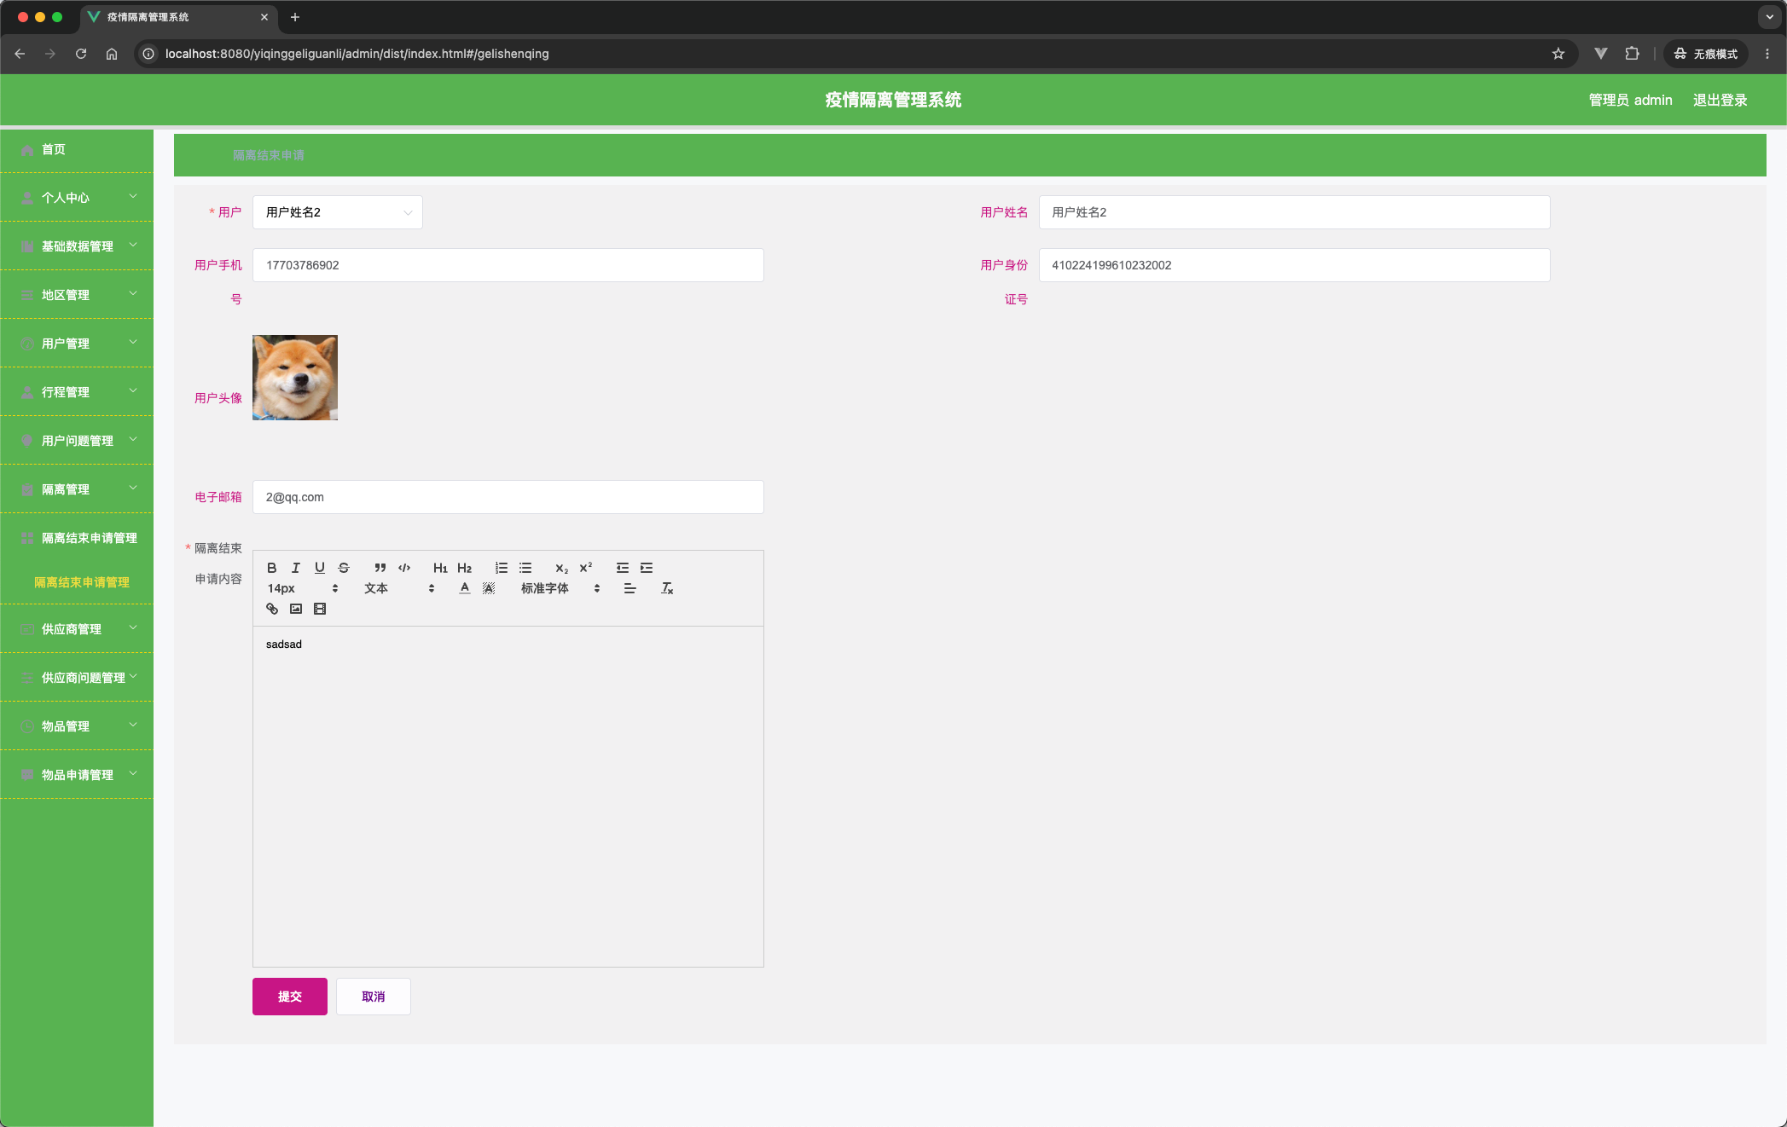
Task: Open browser home page button
Action: [x=112, y=54]
